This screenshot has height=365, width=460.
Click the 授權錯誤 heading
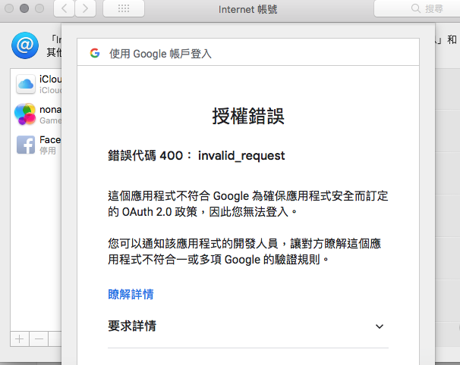(248, 116)
